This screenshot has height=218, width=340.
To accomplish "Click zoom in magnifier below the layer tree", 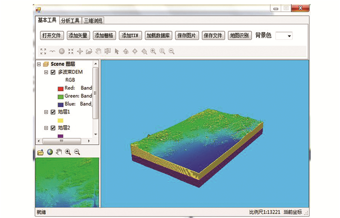I will [68, 152].
